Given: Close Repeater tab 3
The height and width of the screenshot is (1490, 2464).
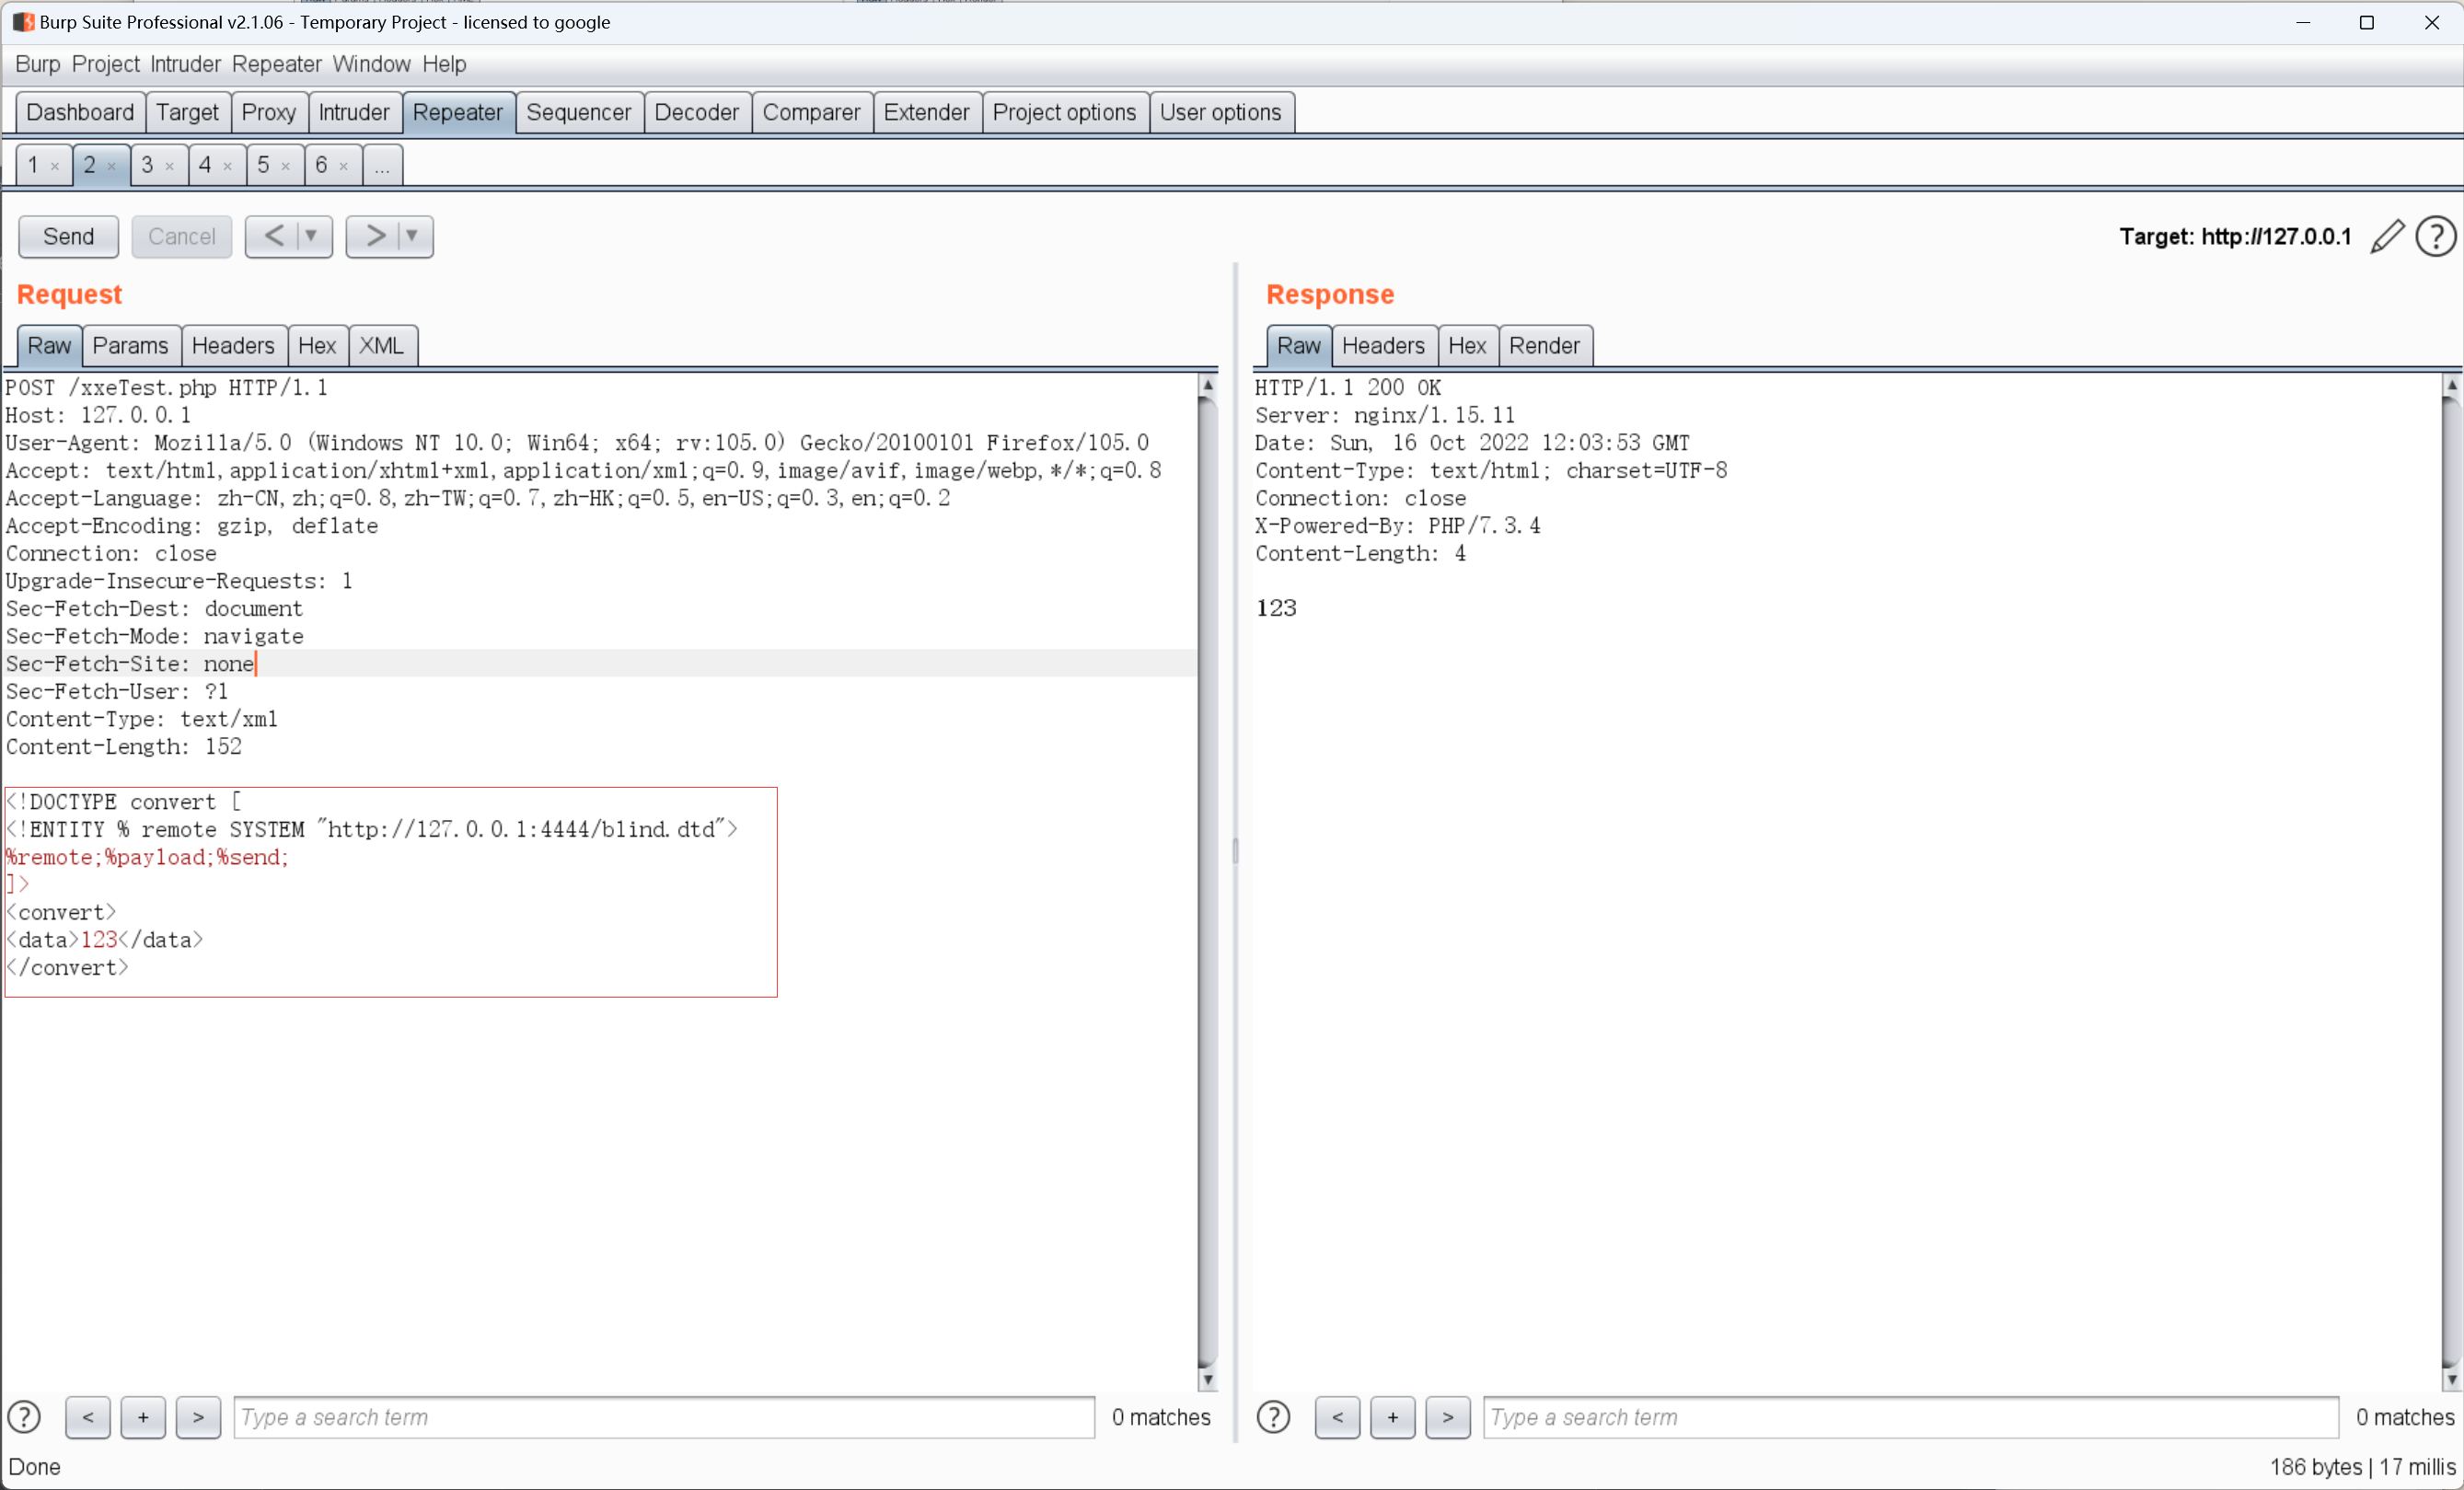Looking at the screenshot, I should click(x=170, y=167).
